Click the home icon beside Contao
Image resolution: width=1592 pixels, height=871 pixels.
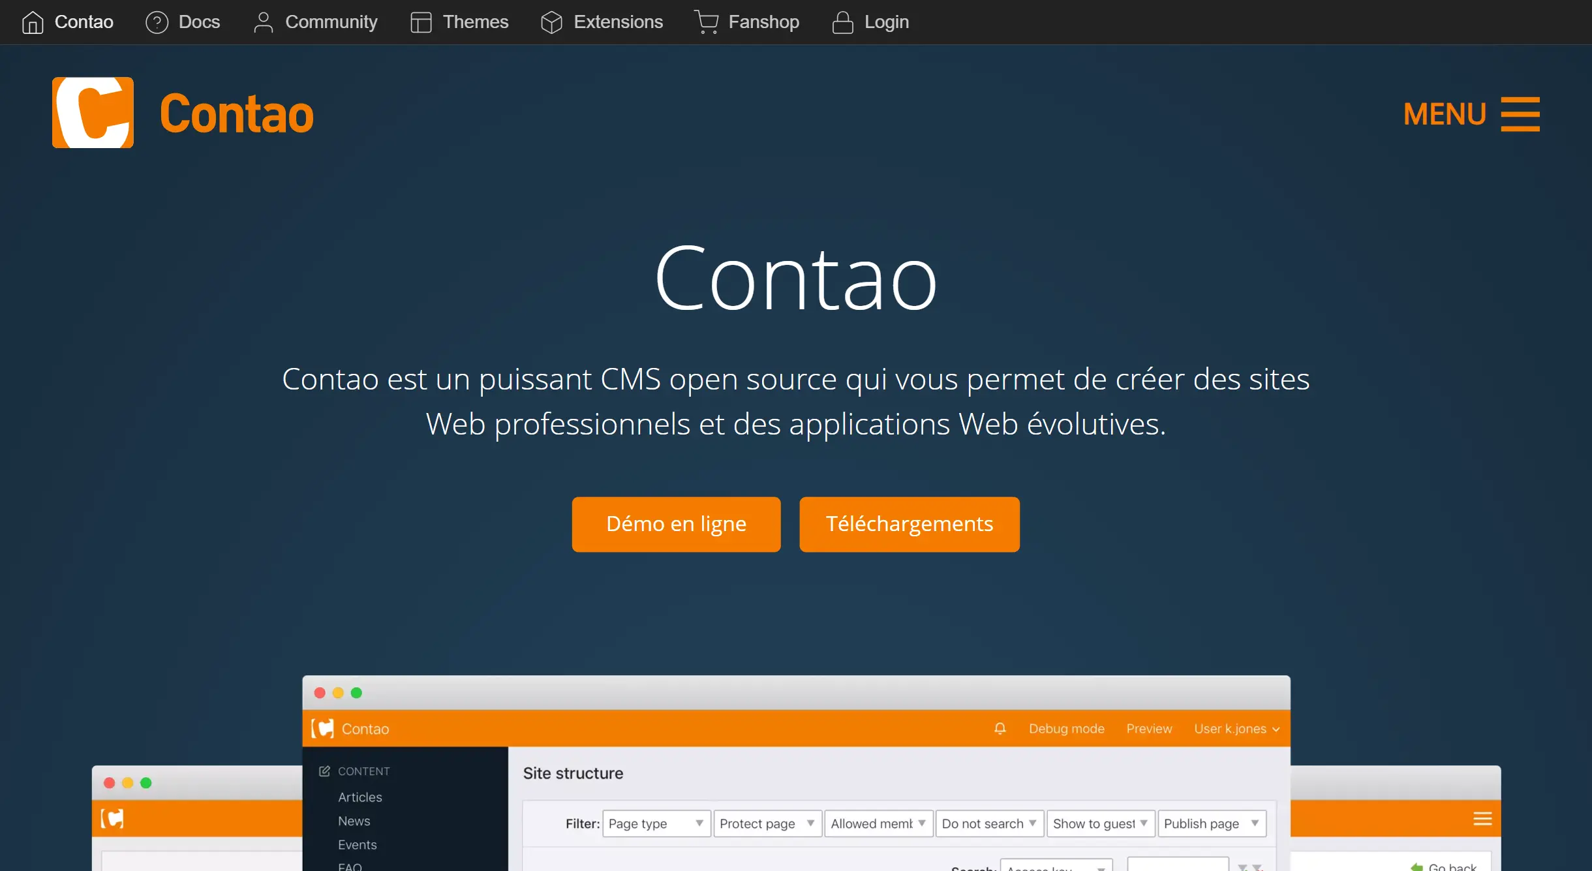pos(33,22)
